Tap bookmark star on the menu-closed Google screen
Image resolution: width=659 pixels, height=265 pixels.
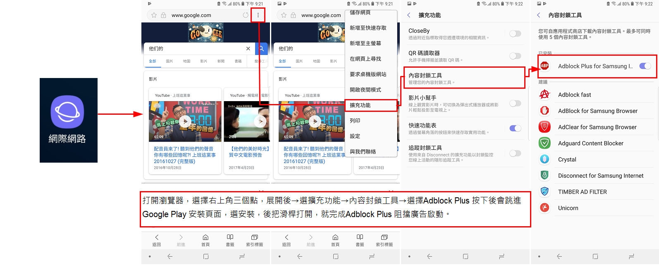(154, 15)
